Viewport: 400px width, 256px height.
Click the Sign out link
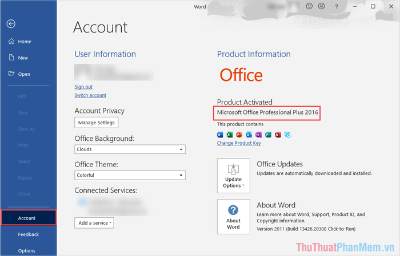(x=83, y=87)
